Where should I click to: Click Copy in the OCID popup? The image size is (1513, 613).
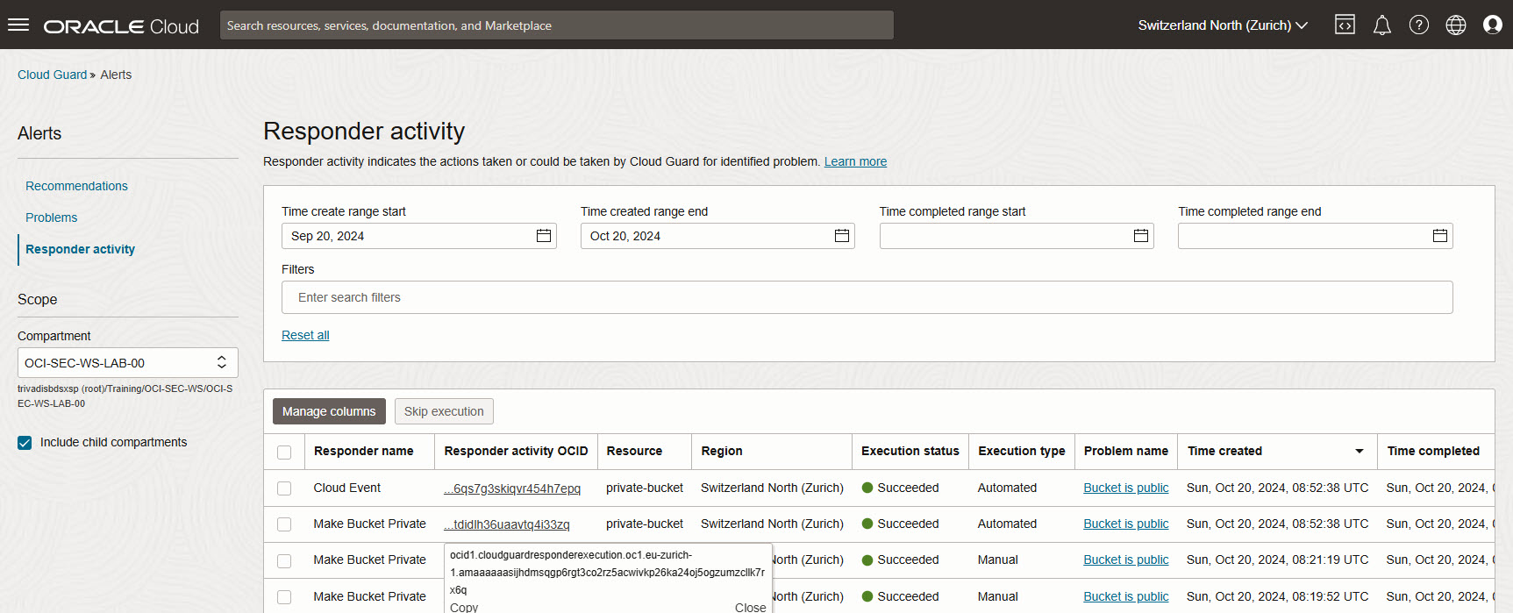pyautogui.click(x=464, y=607)
